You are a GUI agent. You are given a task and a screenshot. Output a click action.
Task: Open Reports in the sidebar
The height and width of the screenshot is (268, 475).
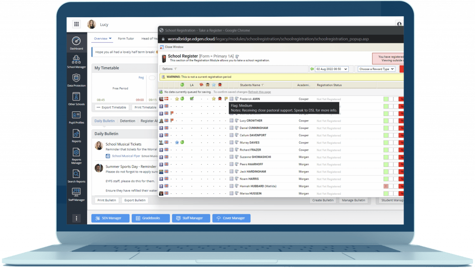click(77, 136)
